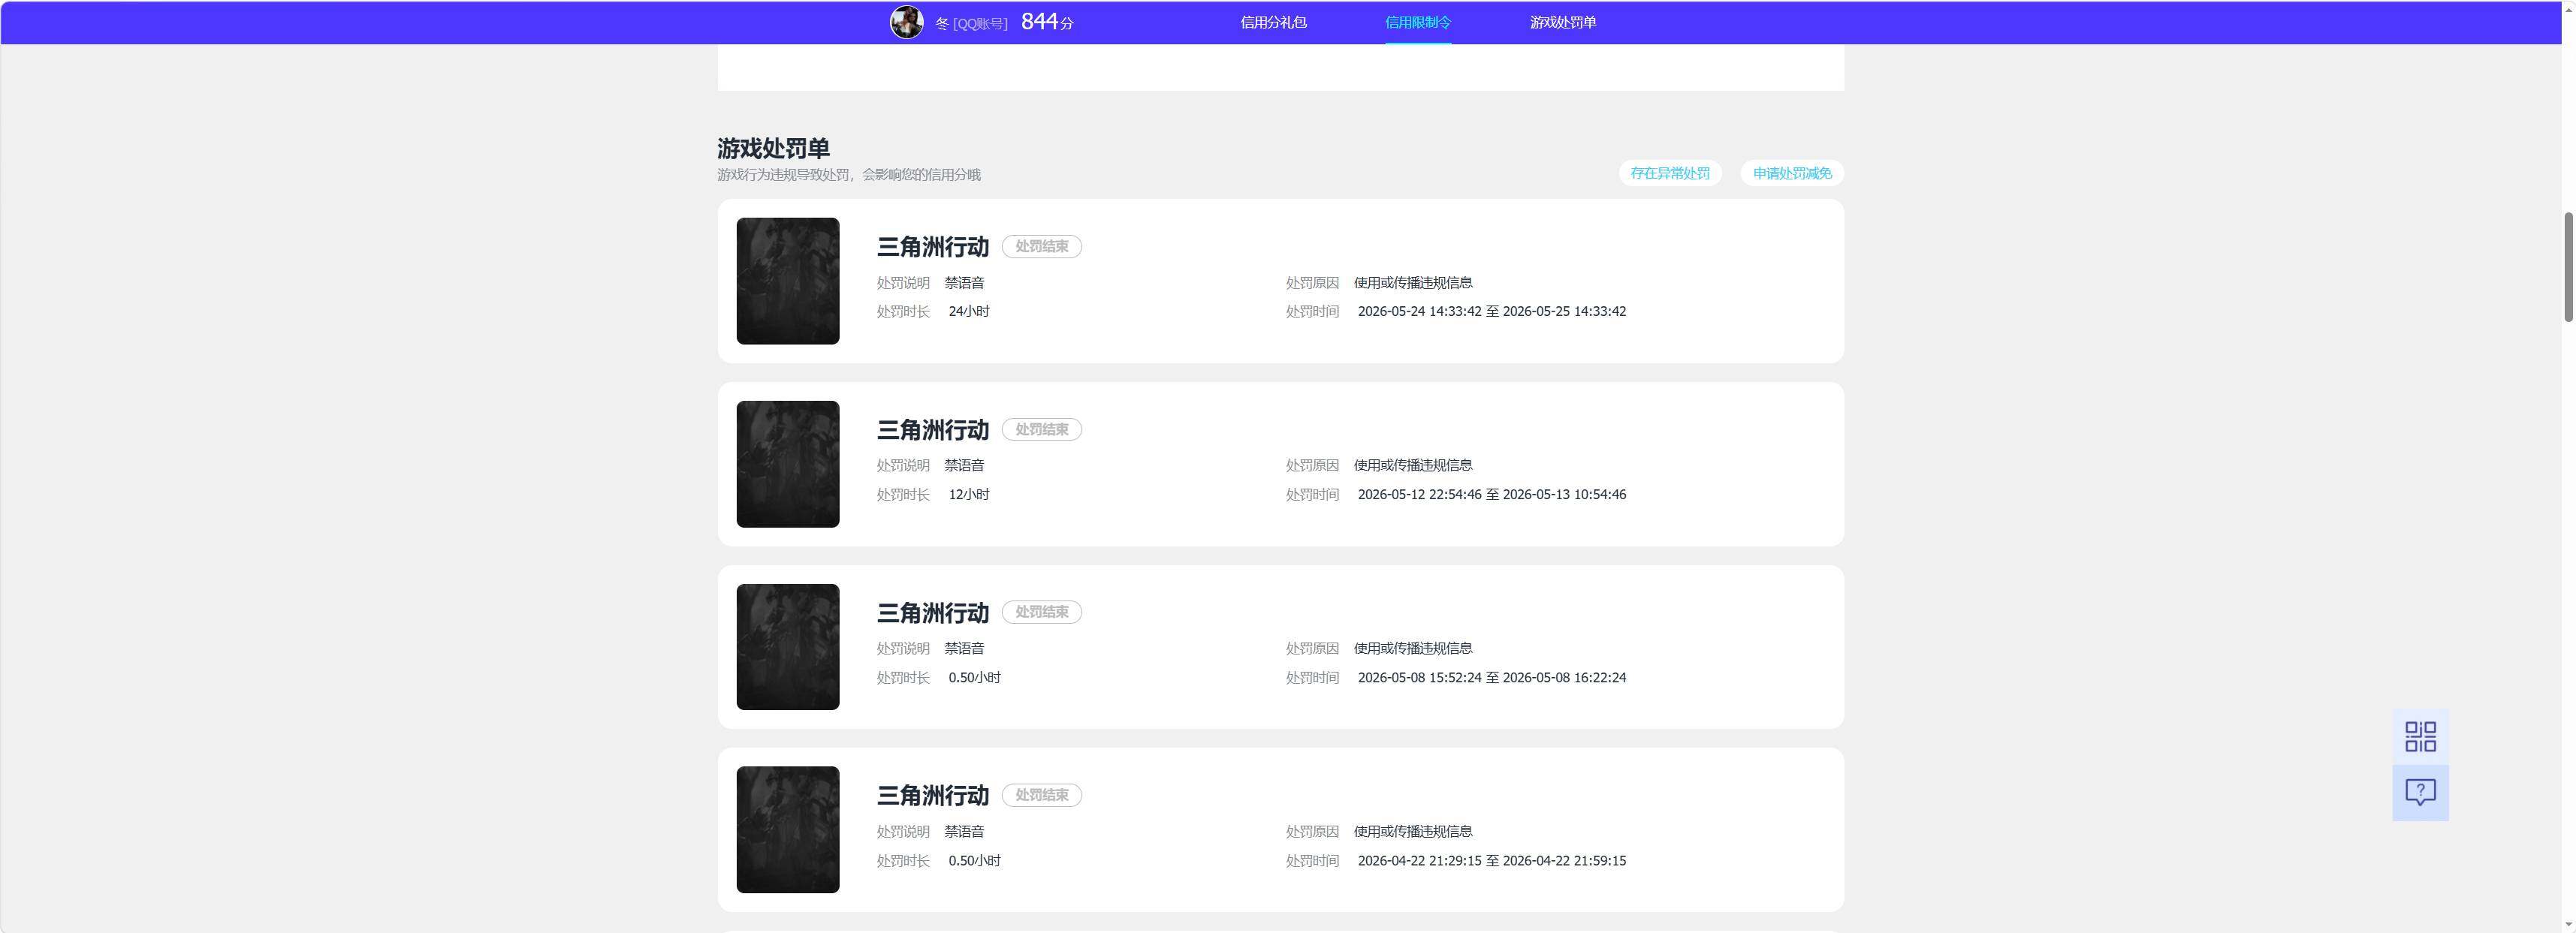Click time range 2026-05-08 15:52:24 至 16:22:24
Image resolution: width=2576 pixels, height=933 pixels.
[x=1491, y=677]
